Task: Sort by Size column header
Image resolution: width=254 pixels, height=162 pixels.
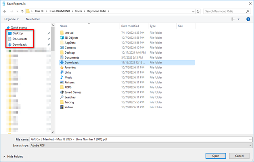Action: [x=180, y=26]
